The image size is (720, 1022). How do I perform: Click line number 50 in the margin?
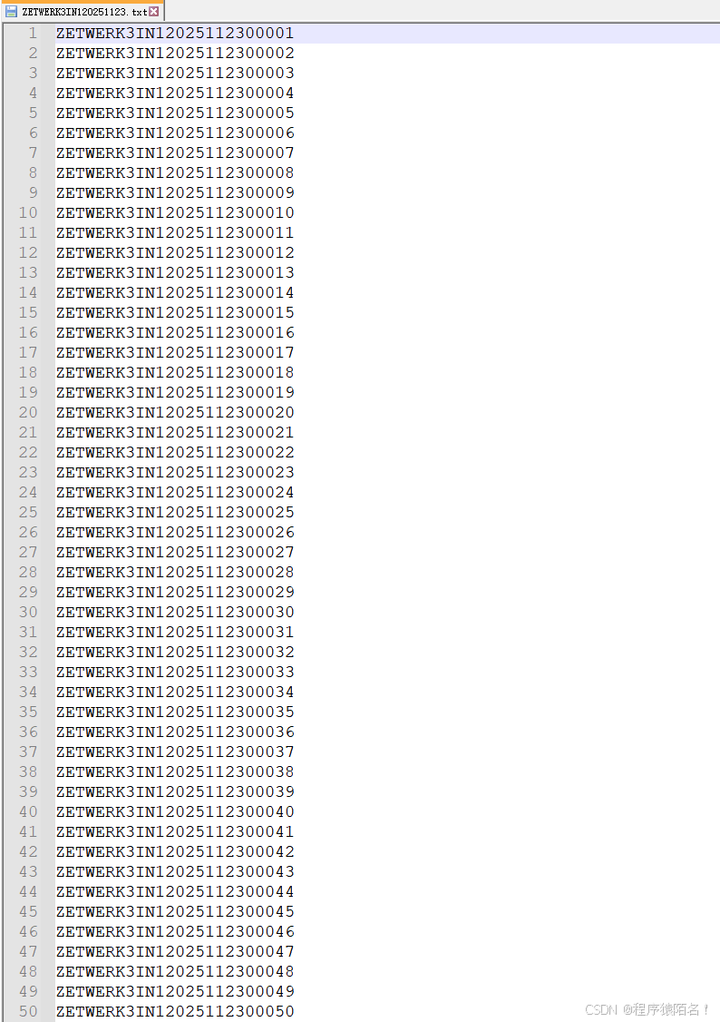28,1012
